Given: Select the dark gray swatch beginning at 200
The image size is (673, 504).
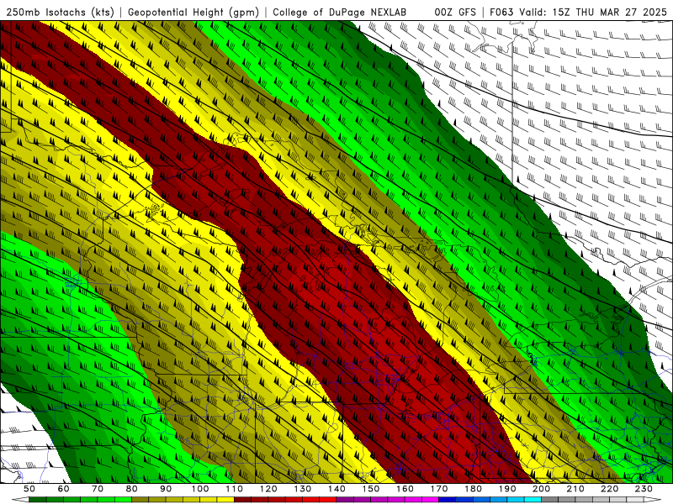Looking at the screenshot, I should coord(550,499).
